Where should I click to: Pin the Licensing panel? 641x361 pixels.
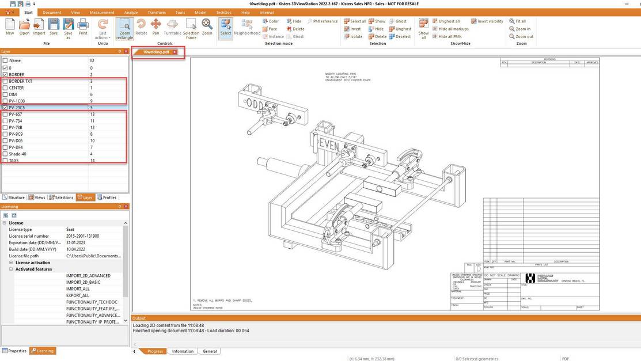[120, 207]
